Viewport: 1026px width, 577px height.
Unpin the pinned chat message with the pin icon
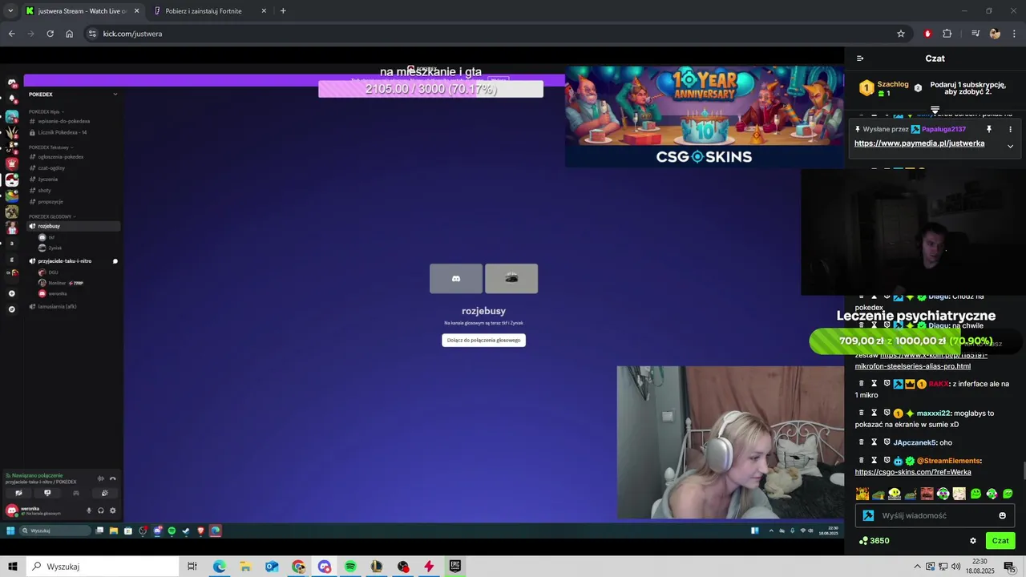tap(989, 129)
